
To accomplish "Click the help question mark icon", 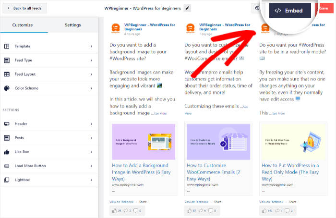I will tap(257, 8).
